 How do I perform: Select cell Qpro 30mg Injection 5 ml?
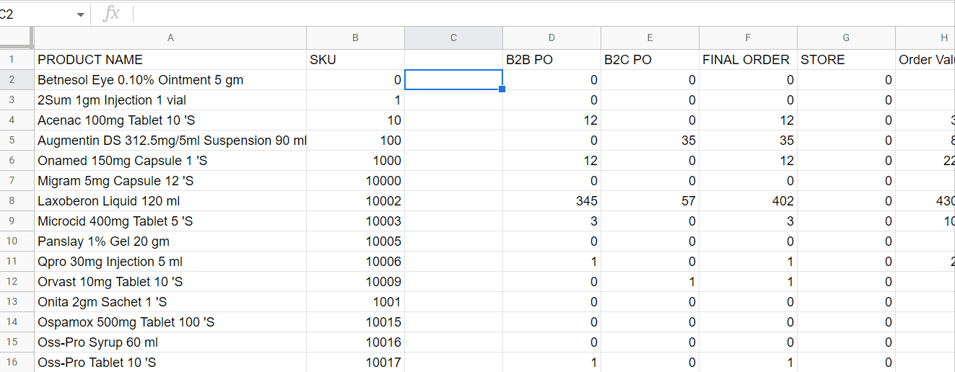[x=170, y=262]
